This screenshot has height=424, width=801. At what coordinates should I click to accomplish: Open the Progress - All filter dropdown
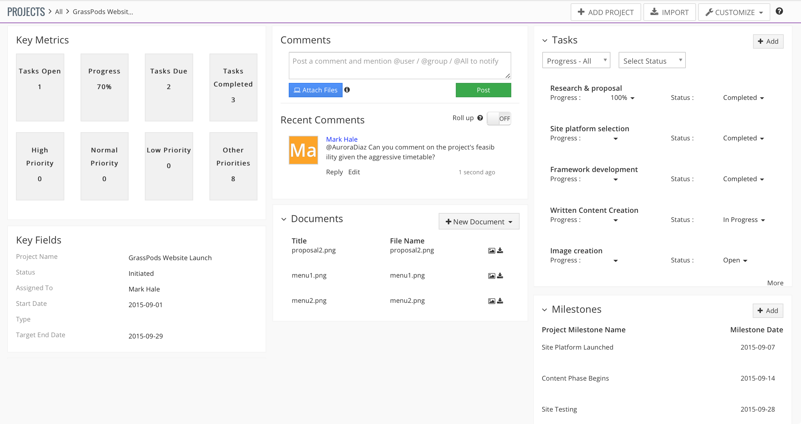click(576, 60)
